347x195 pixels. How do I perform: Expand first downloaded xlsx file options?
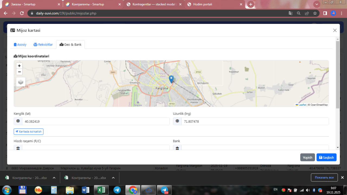coord(54,178)
